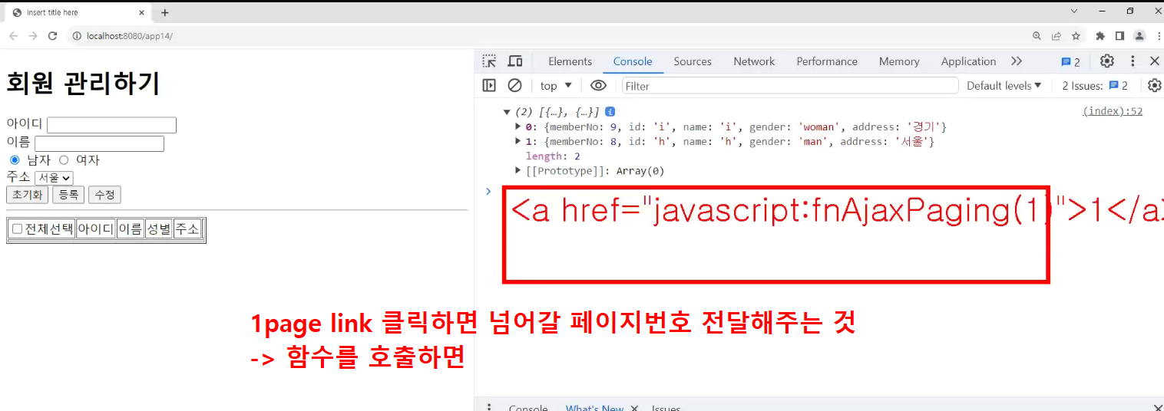Bookmark this page with star icon
The width and height of the screenshot is (1164, 411).
point(1076,36)
